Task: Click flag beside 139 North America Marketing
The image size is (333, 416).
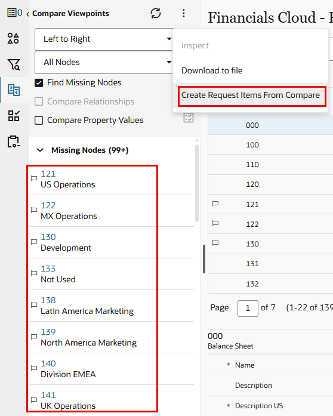Action: click(x=34, y=336)
